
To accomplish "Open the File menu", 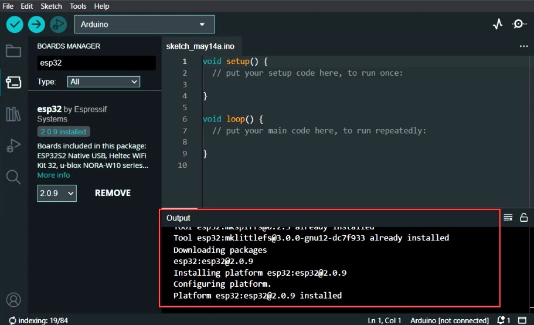I will (x=8, y=6).
